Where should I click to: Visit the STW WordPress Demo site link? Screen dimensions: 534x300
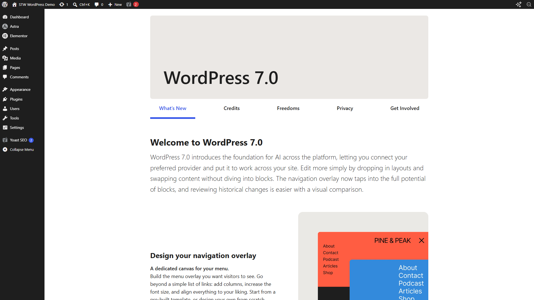pos(34,4)
